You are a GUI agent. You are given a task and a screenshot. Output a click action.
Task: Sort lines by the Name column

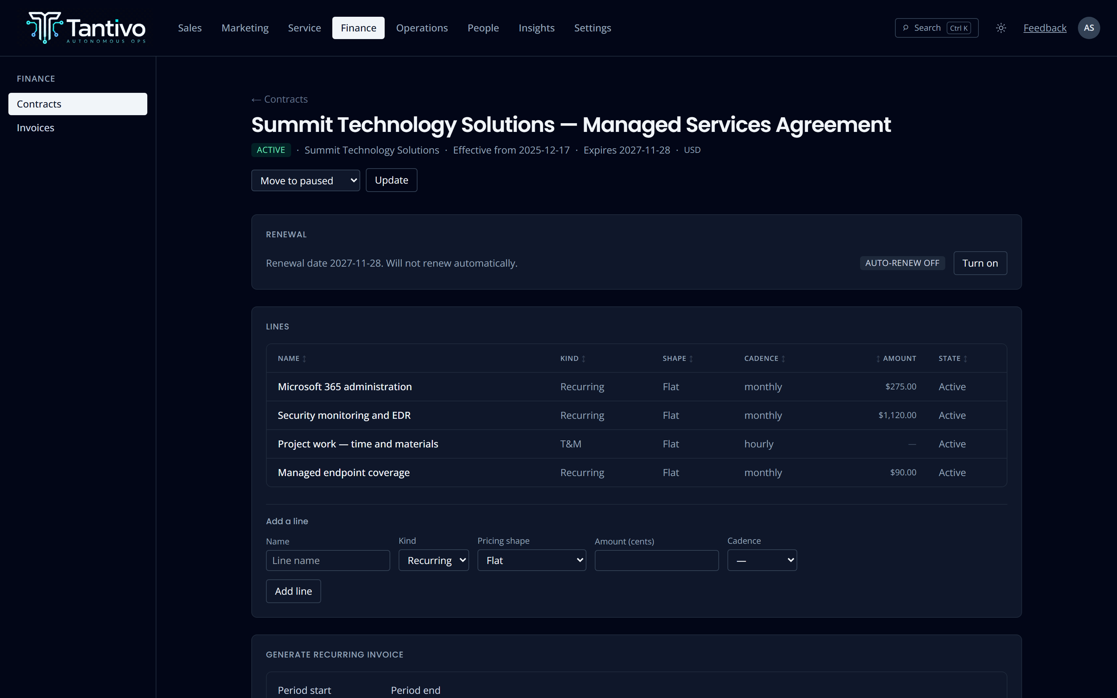(292, 359)
